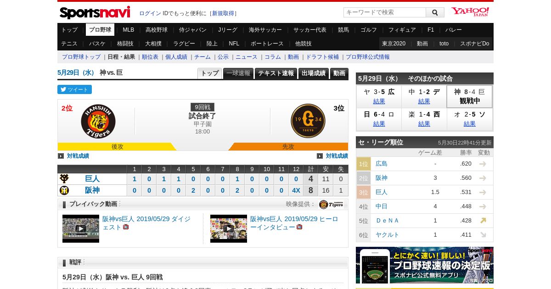Viewport: 551px width, 289px height.
Task: Open 結果 link for ヤ 3-5 広
Action: tap(379, 101)
